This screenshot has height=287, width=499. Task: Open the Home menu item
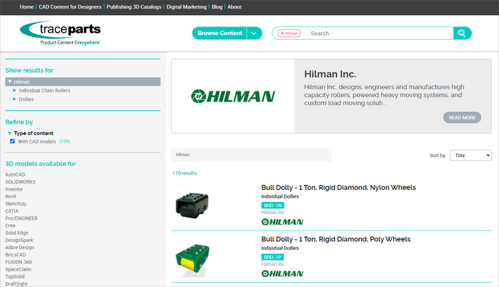[26, 6]
